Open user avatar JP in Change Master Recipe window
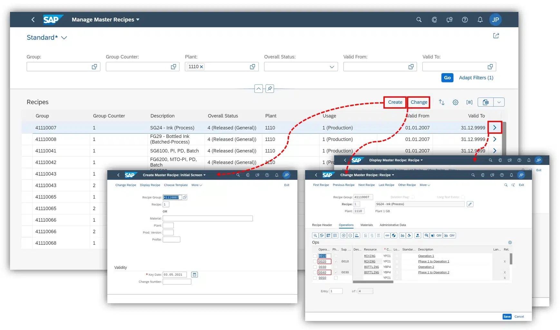The height and width of the screenshot is (330, 560). (521, 175)
